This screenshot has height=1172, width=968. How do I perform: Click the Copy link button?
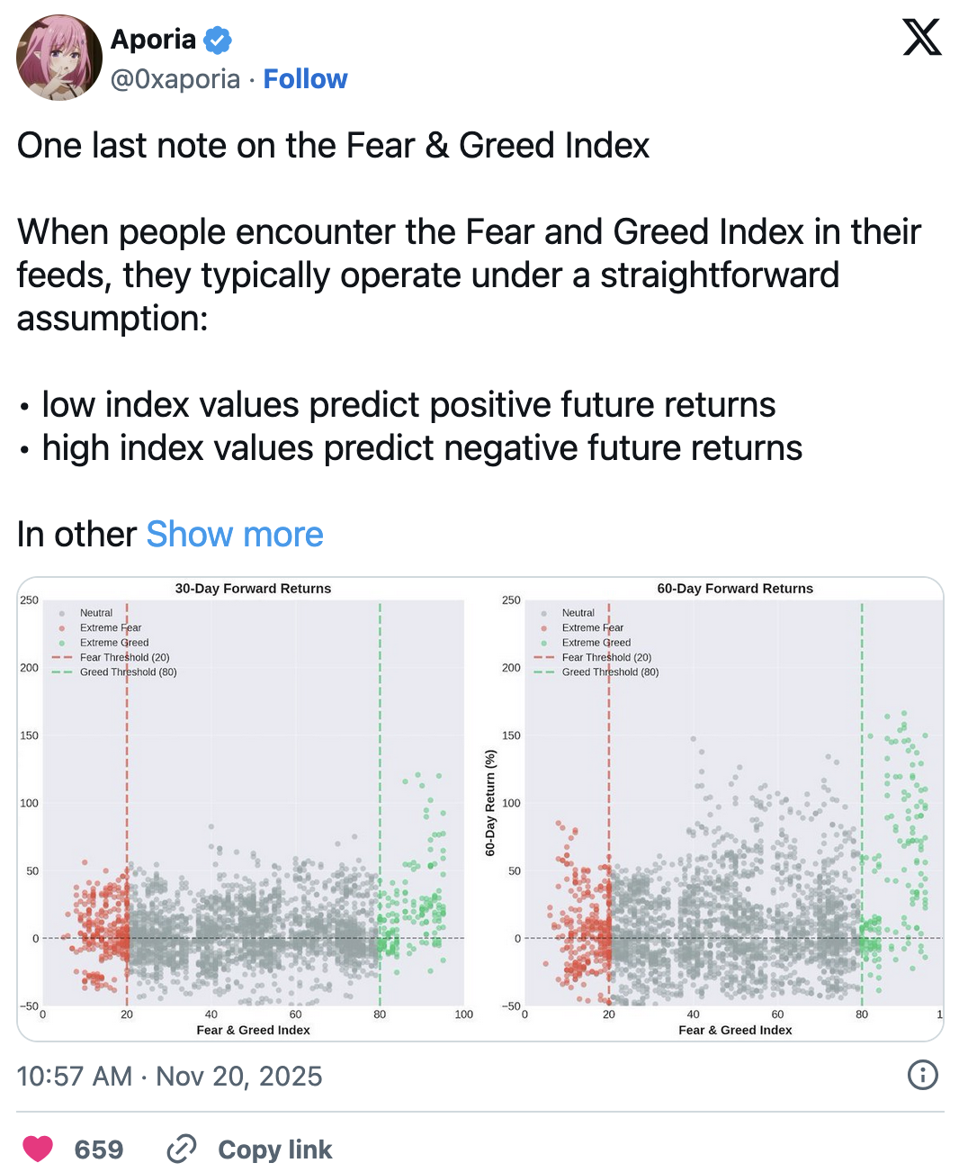pyautogui.click(x=274, y=1149)
